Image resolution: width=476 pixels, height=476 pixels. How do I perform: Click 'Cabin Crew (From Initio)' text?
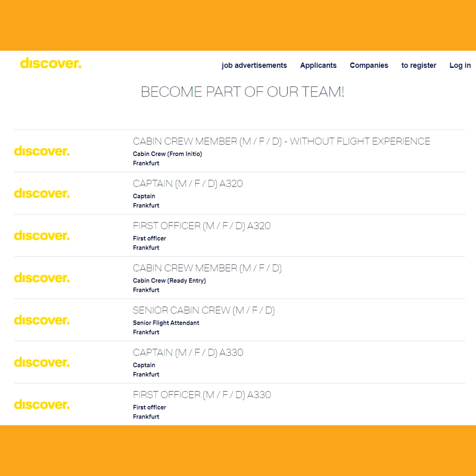167,154
